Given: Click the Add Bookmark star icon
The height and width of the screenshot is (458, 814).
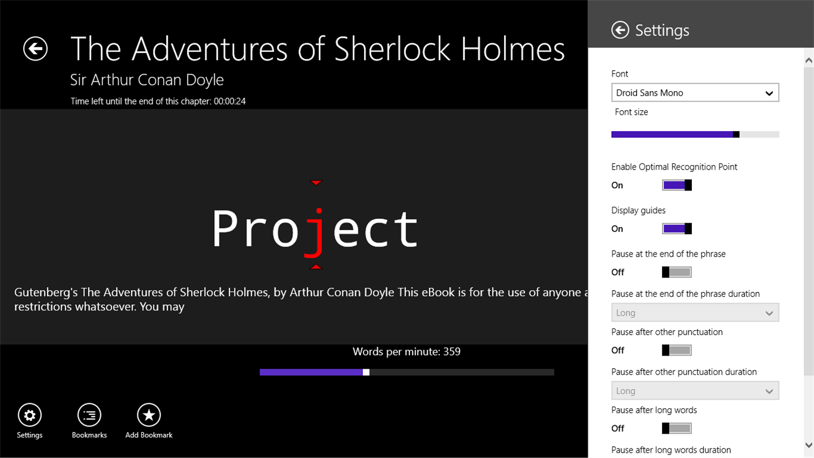Looking at the screenshot, I should [149, 416].
